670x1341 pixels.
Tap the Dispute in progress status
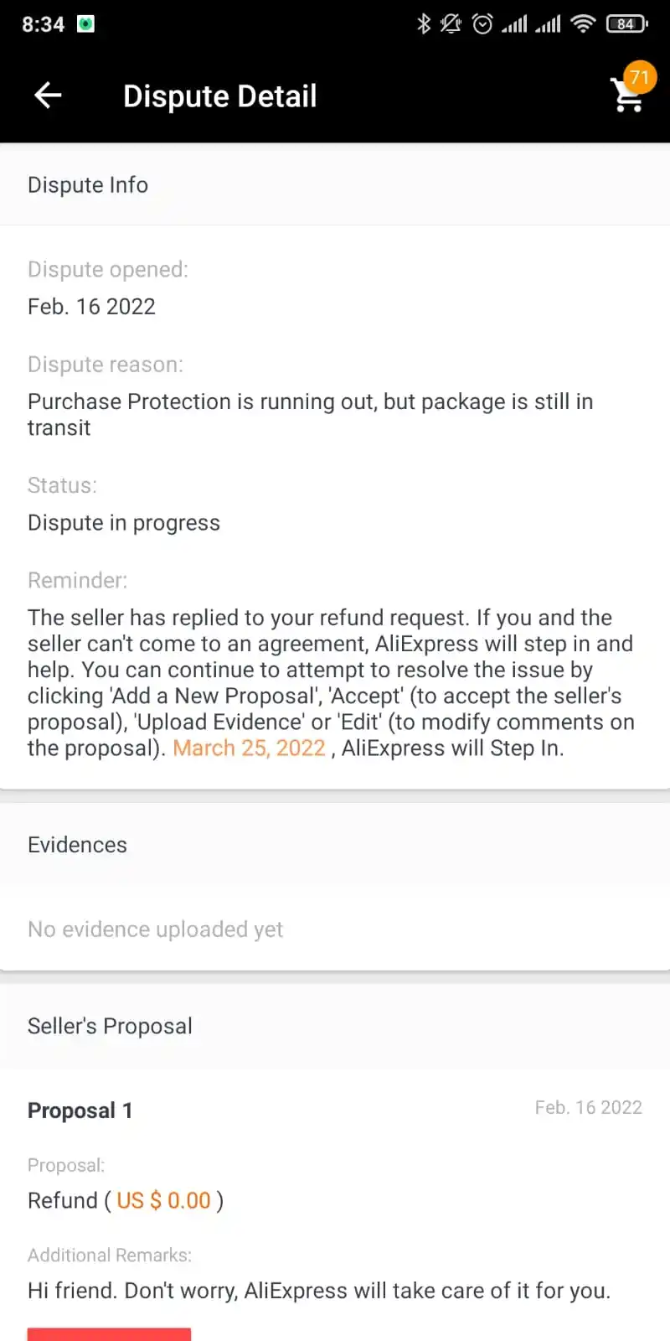(x=124, y=522)
